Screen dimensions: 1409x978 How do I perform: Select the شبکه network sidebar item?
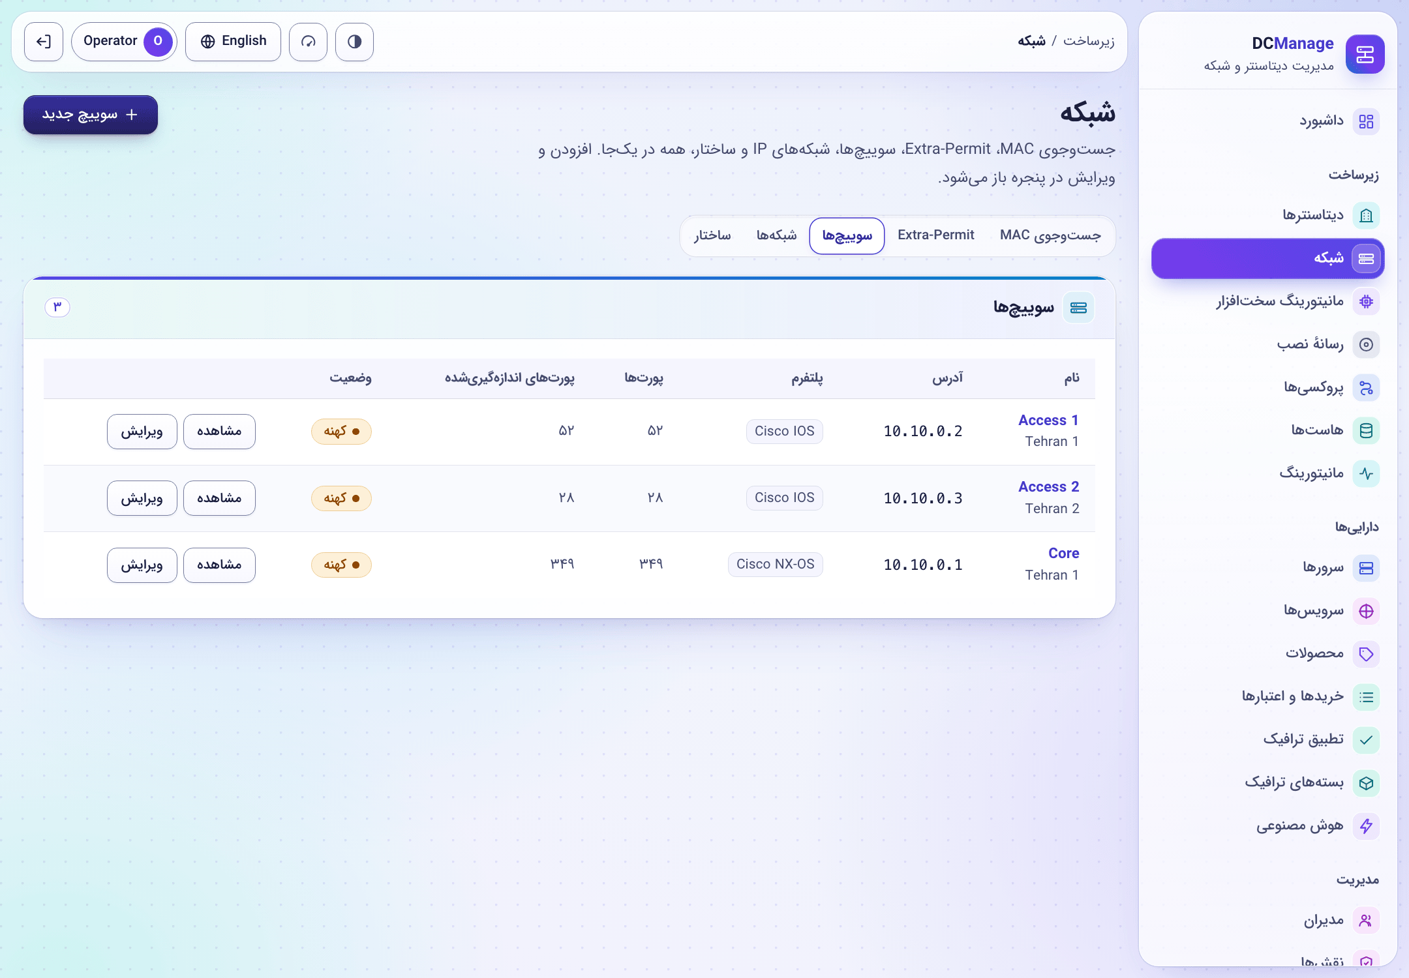1267,259
